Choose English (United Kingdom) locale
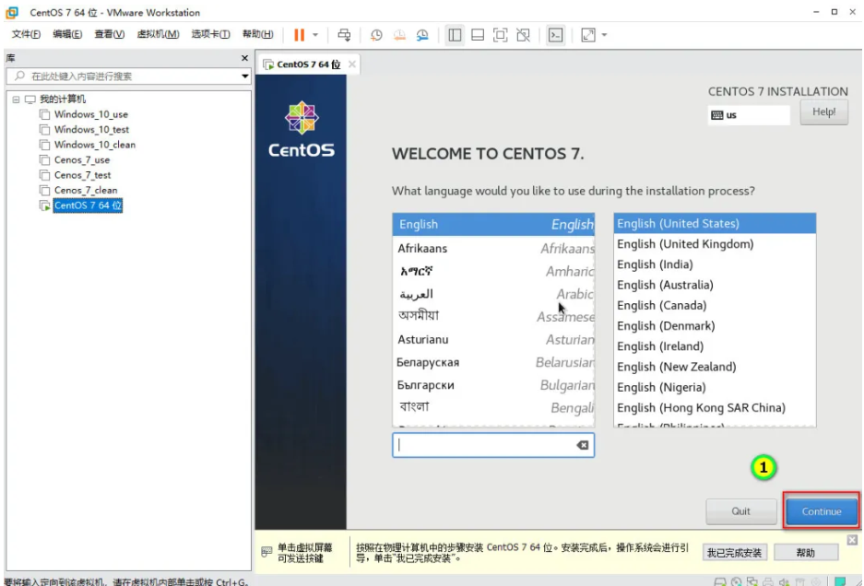Viewport: 864px width, 586px height. [715, 244]
